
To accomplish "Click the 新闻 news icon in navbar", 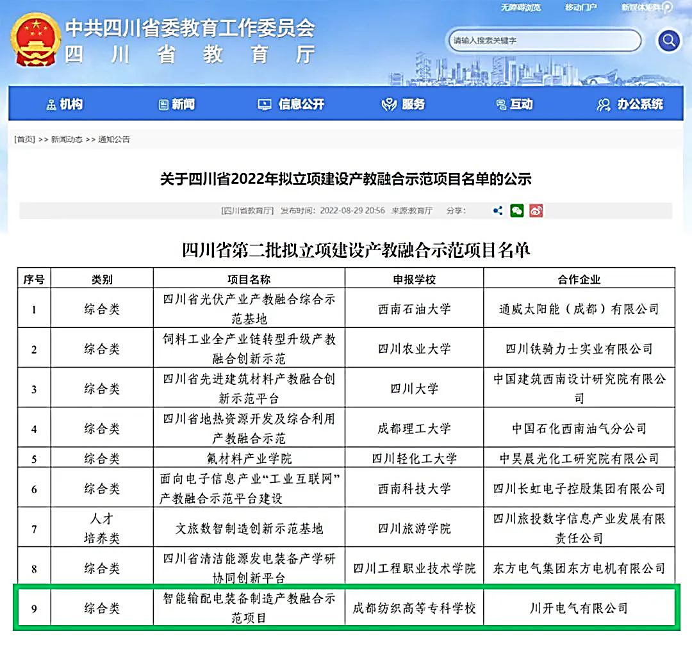I will (163, 105).
